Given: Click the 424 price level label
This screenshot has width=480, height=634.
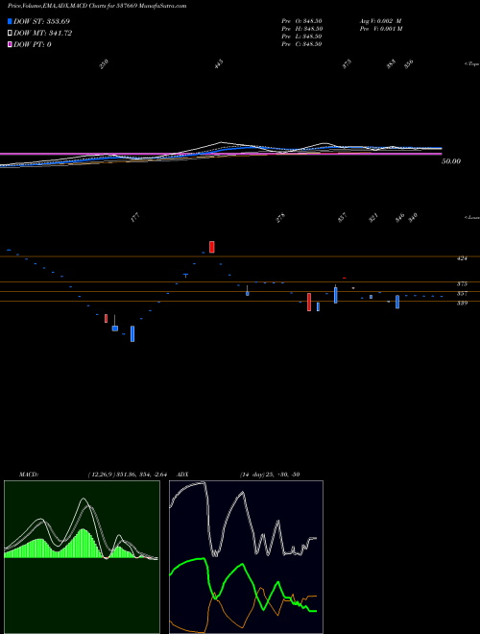Looking at the screenshot, I should click(x=462, y=258).
